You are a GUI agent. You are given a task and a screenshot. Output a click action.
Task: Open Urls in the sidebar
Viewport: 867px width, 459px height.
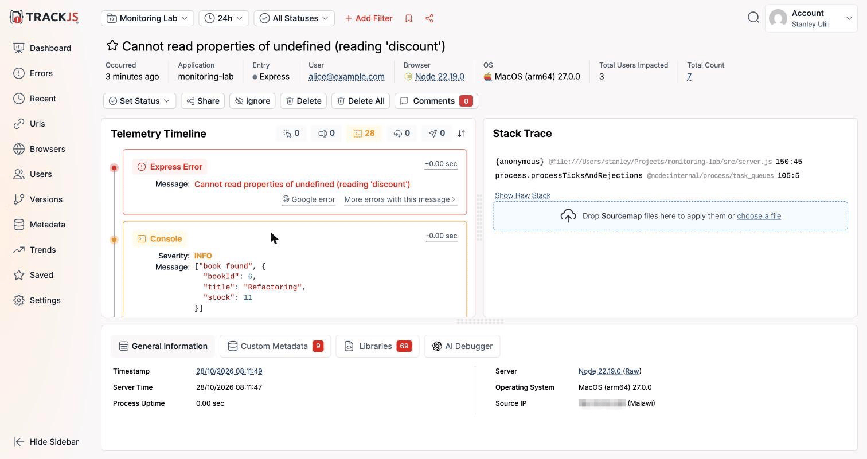pos(29,124)
